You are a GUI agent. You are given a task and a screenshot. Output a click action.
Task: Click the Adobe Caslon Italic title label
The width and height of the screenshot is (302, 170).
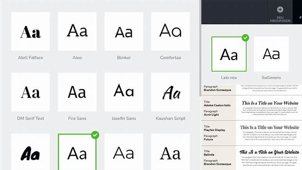[217, 105]
